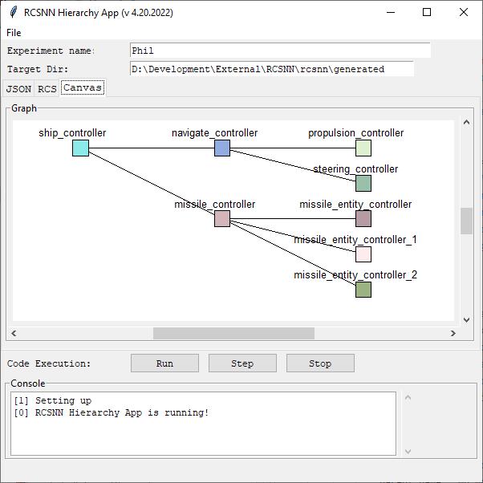Click the Target Dir path field
Viewport: 483px width, 483px height.
click(x=272, y=69)
